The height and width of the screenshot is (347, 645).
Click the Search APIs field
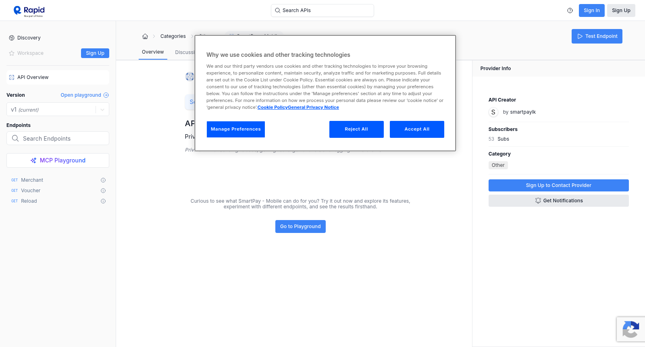click(322, 10)
